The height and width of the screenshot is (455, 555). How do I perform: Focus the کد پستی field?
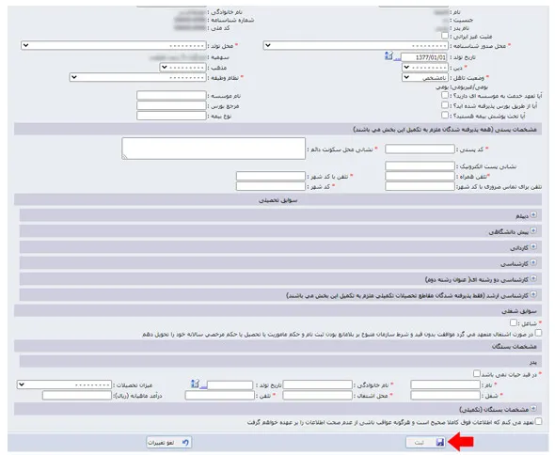point(420,149)
